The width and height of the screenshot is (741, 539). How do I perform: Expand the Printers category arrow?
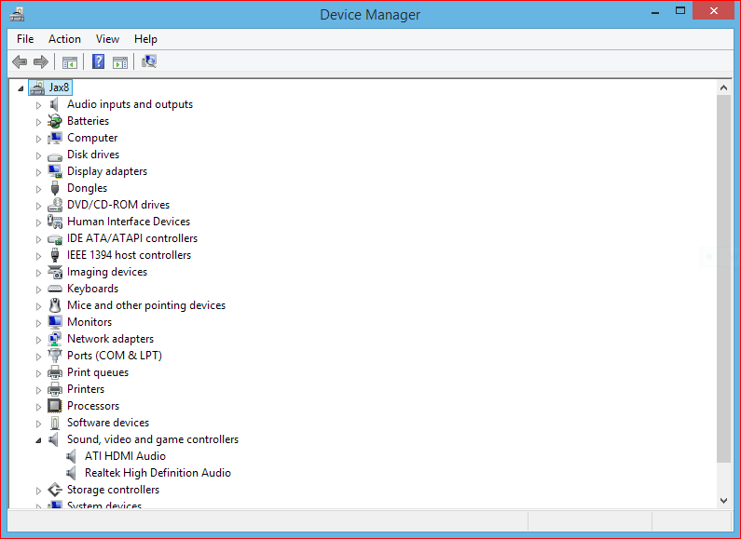click(39, 390)
